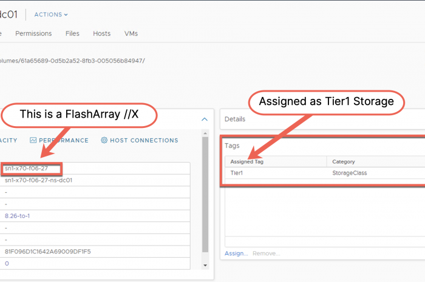The width and height of the screenshot is (425, 282).
Task: Select the VMs tab
Action: 131,33
